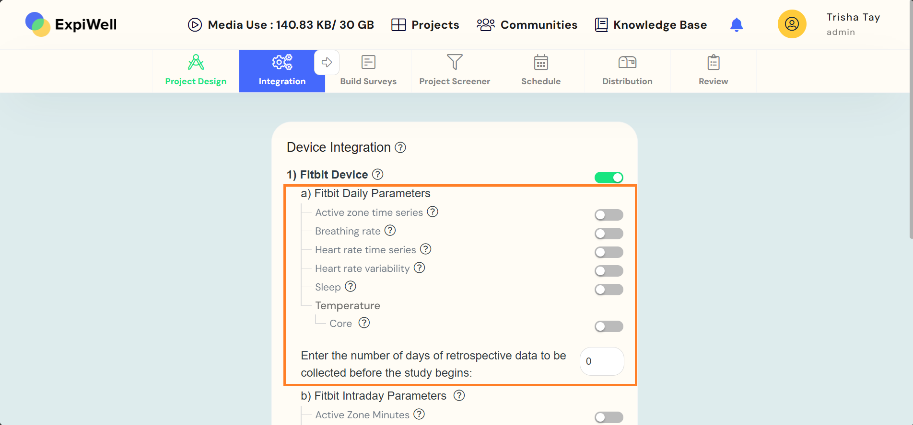
Task: Enable the Sleep toggle
Action: [609, 290]
